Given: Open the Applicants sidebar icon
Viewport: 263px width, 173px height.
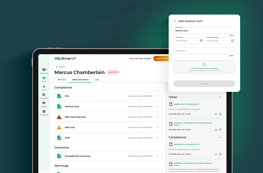Looking at the screenshot, I should pyautogui.click(x=44, y=70).
